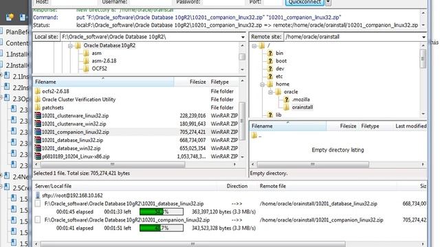Select 10201_database_win32.zip archive icon
This screenshot has height=247, width=440.
pyautogui.click(x=38, y=148)
